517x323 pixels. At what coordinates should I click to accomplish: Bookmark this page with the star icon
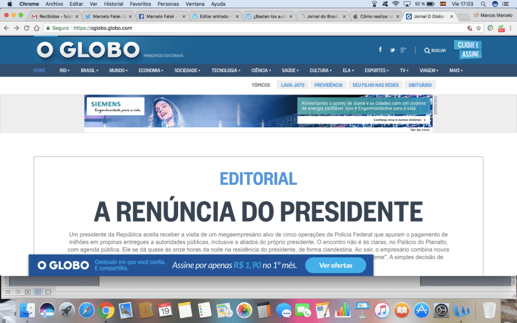479,28
